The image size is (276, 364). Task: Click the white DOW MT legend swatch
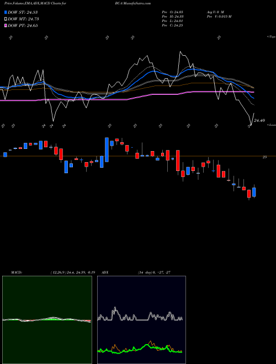pos(6,19)
